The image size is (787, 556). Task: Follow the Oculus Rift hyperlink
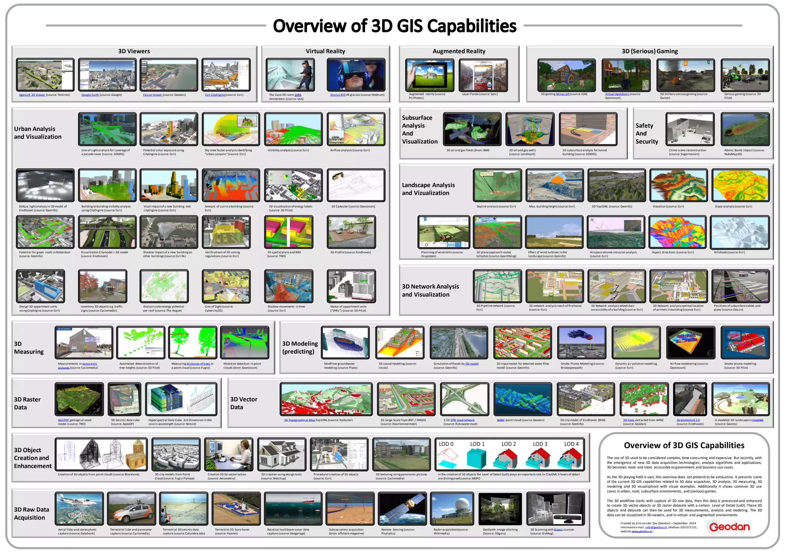[338, 95]
